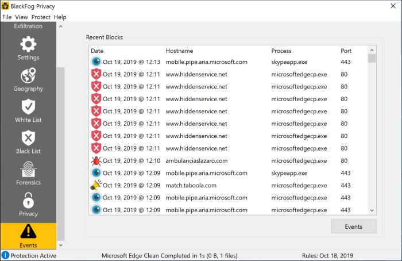Screen dimensions: 402x261
Task: Close the BlackFog Privacy window
Action: pyautogui.click(x=393, y=6)
